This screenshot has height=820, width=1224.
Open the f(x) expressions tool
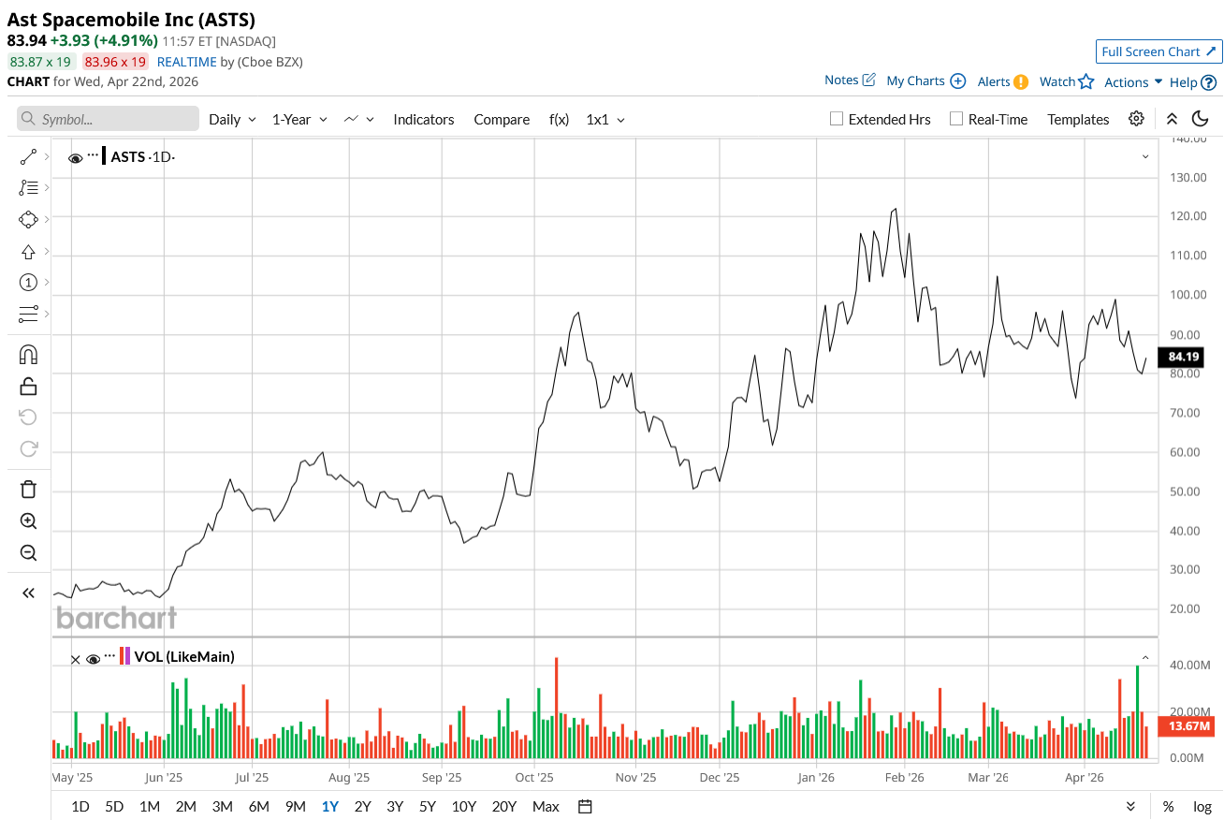pyautogui.click(x=559, y=120)
